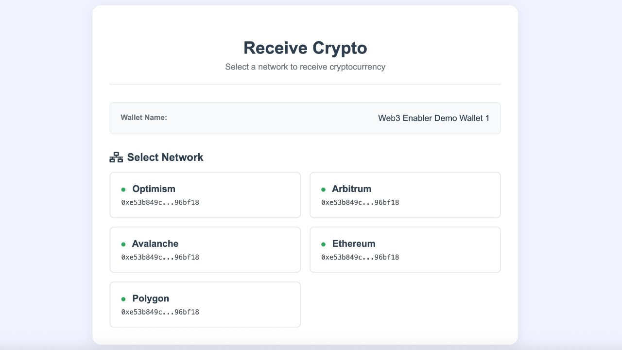Click the Web3 Enabler Demo Wallet 1 name
The image size is (622, 350).
[433, 118]
